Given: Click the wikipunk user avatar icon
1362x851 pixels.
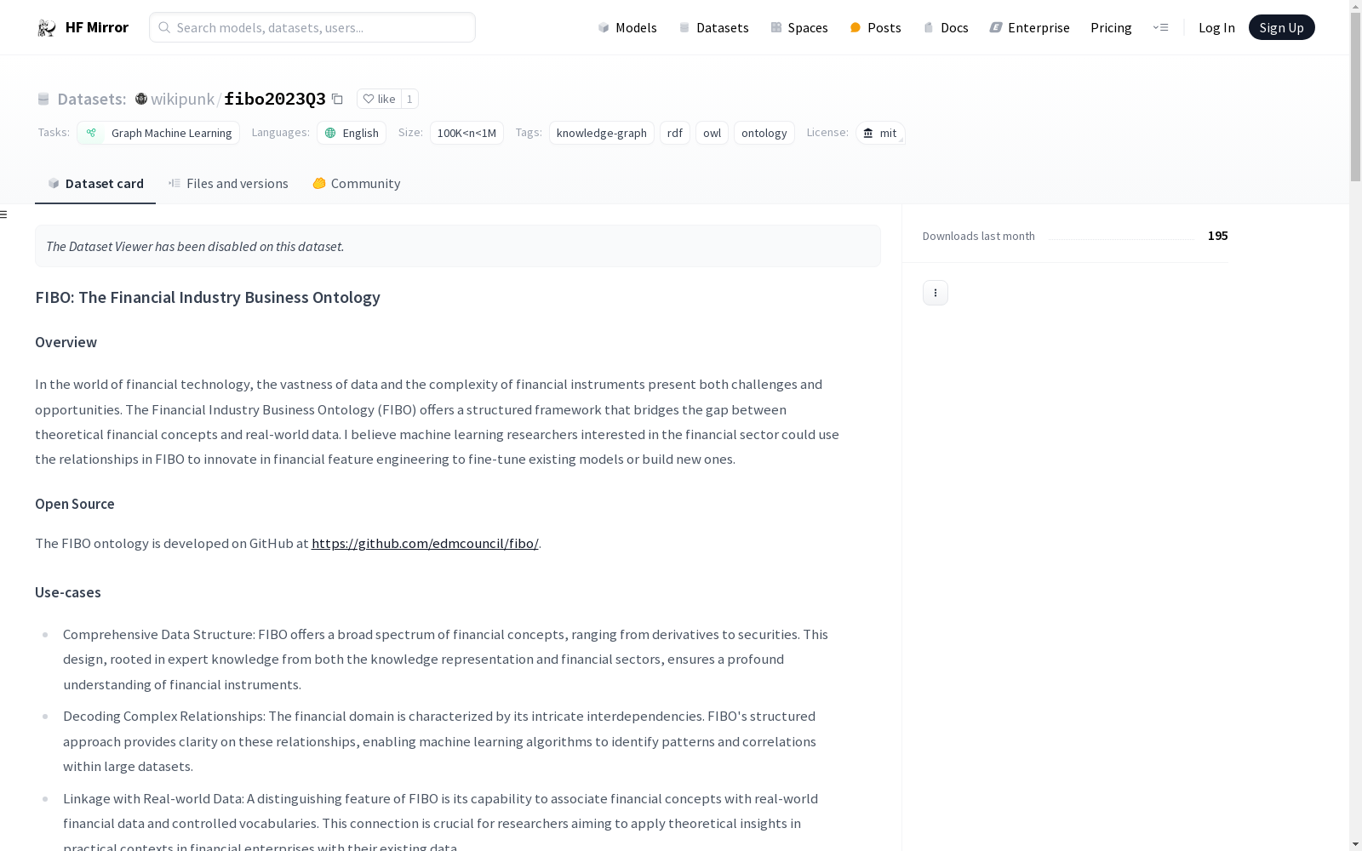Looking at the screenshot, I should 141,99.
